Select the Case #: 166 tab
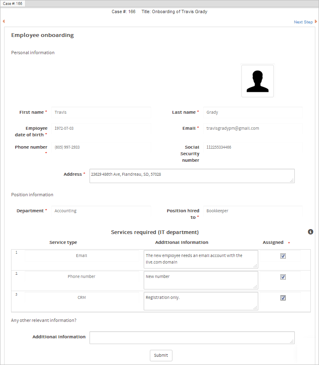The height and width of the screenshot is (365, 319). pos(13,3)
